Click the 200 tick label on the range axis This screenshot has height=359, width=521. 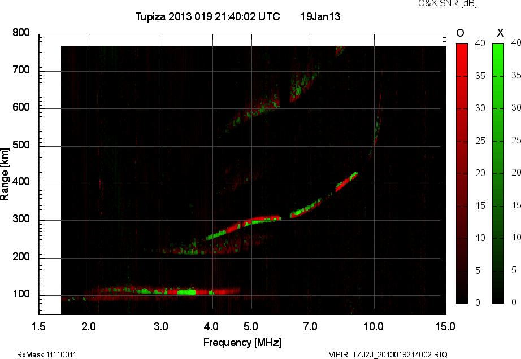click(21, 257)
